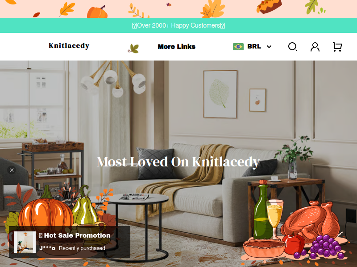The width and height of the screenshot is (357, 267).
Task: Dismiss the recent purchase popup with X
Action: [12, 170]
